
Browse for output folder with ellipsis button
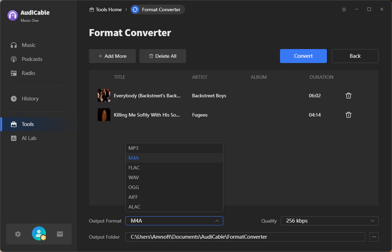(374, 237)
